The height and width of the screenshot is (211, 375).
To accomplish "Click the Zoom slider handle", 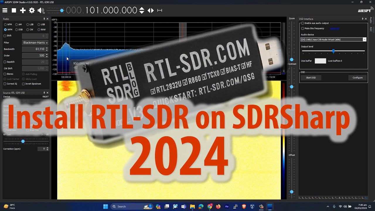I will (292, 60).
